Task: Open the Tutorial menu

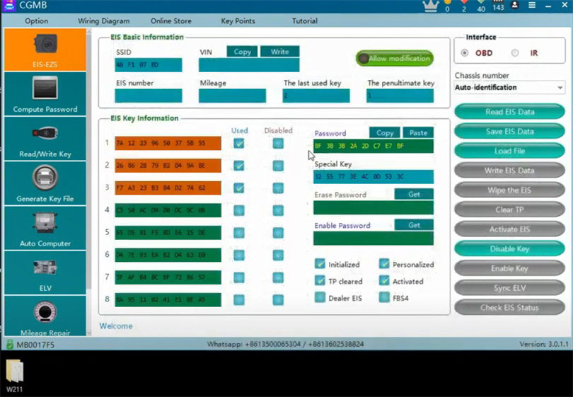Action: click(x=305, y=21)
